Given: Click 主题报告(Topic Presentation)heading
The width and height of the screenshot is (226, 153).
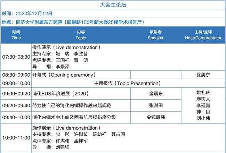Looking at the screenshot, I should click(x=127, y=83).
